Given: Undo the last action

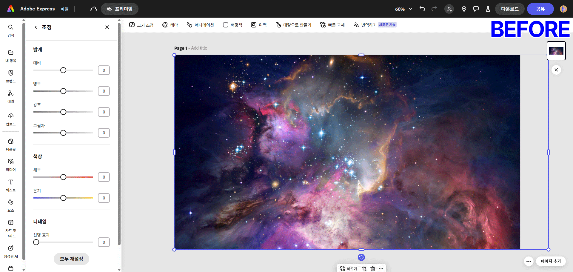Looking at the screenshot, I should coord(422,9).
